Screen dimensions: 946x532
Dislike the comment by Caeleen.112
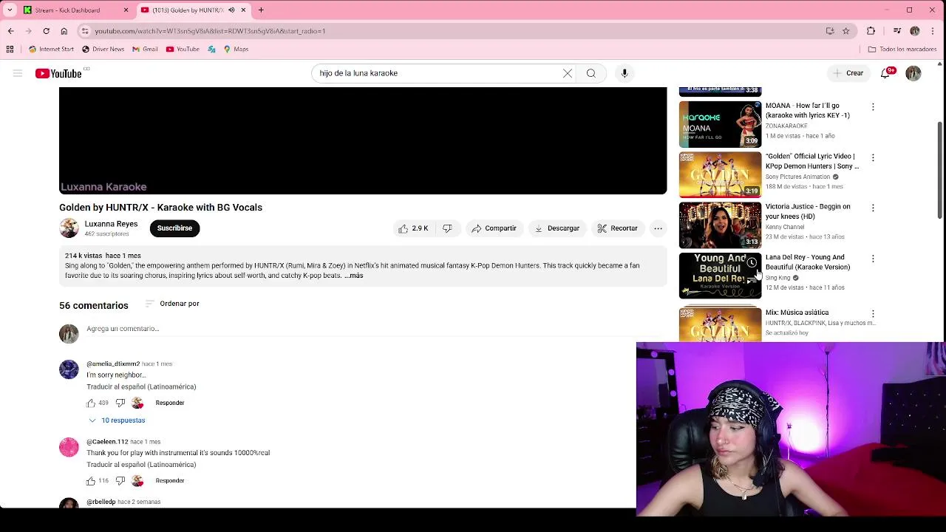120,481
